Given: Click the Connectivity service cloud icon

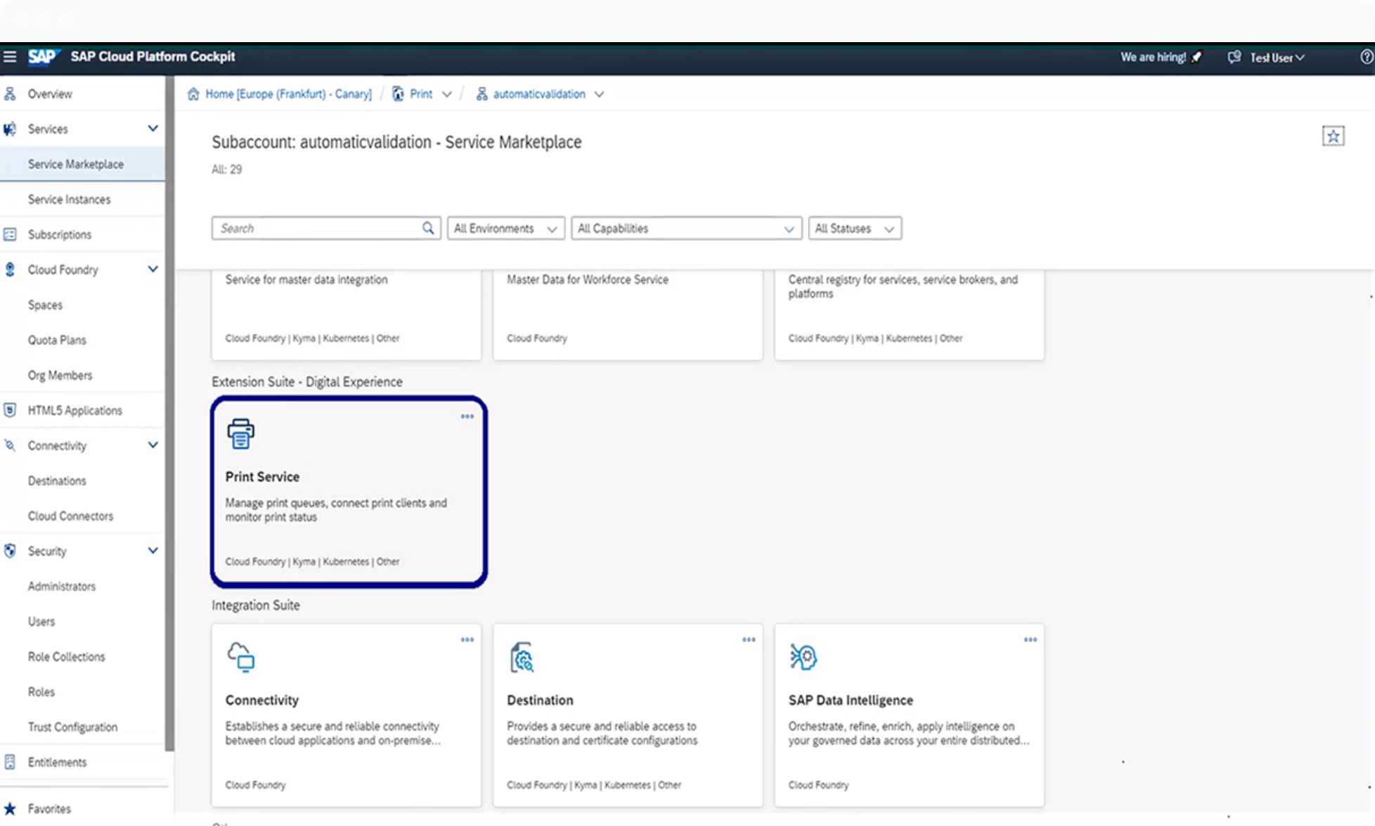Looking at the screenshot, I should pyautogui.click(x=241, y=657).
